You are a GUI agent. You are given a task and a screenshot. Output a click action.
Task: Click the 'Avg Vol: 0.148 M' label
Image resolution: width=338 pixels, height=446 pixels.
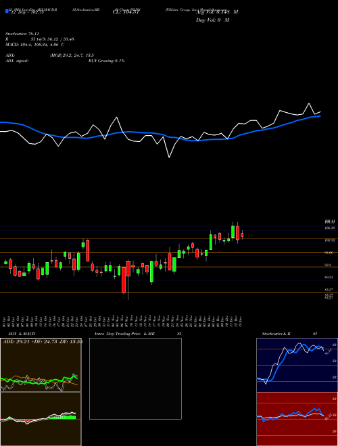click(216, 12)
